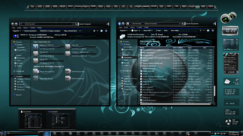Click System properties button
The image size is (243, 136).
[x=30, y=31]
